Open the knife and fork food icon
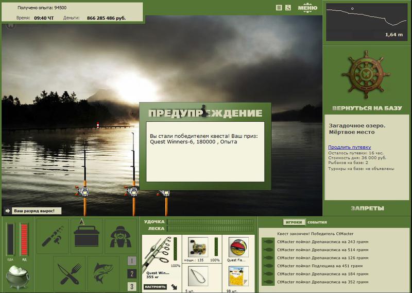The width and height of the screenshot is (412, 293). coord(70,274)
